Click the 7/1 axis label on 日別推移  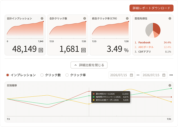[8, 119]
